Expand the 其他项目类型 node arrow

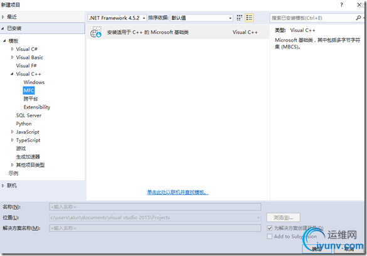12,165
